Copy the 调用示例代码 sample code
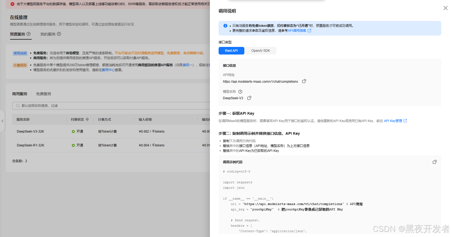451x237 pixels. pos(434,162)
